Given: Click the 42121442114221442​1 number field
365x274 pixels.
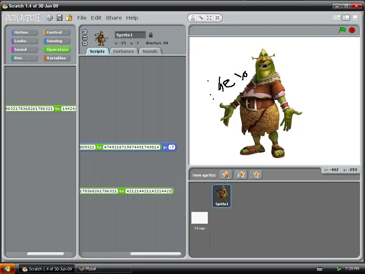Looking at the screenshot, I should (x=149, y=191).
